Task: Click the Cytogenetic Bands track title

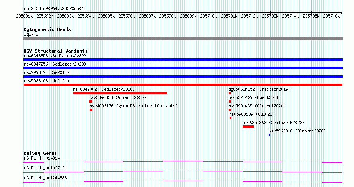Action: [47, 29]
